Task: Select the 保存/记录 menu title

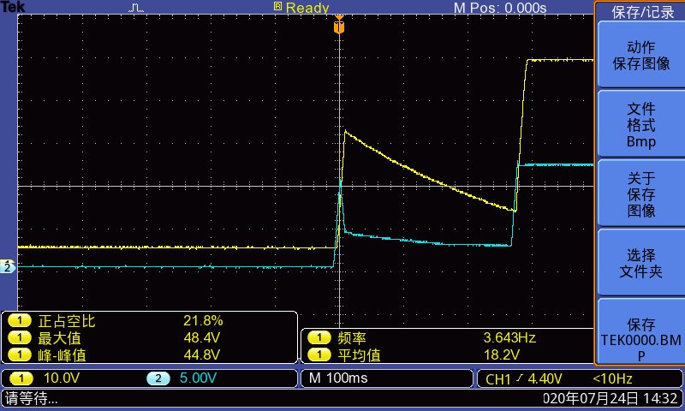Action: point(642,12)
